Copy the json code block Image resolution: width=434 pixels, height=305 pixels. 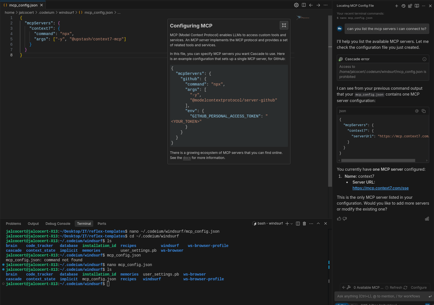click(424, 111)
